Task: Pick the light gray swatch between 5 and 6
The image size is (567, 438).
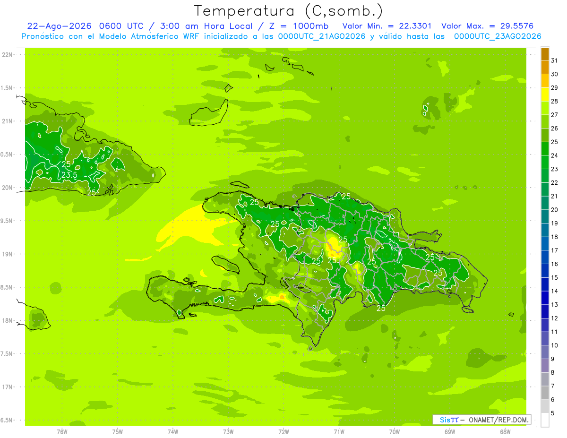Action: click(545, 406)
